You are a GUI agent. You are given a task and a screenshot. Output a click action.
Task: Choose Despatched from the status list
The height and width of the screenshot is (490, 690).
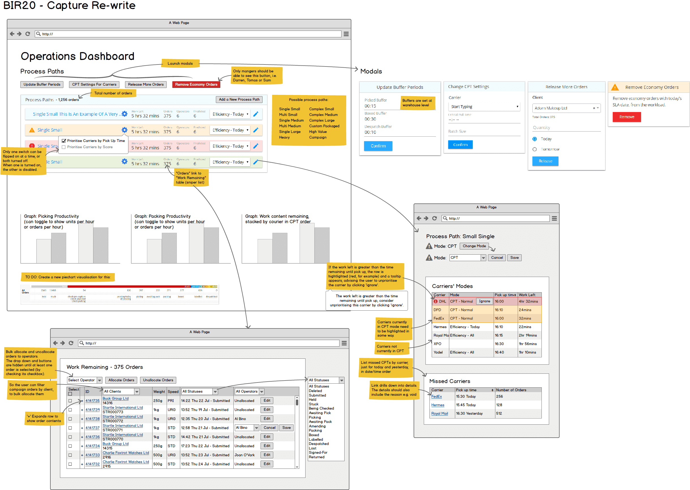tap(319, 444)
